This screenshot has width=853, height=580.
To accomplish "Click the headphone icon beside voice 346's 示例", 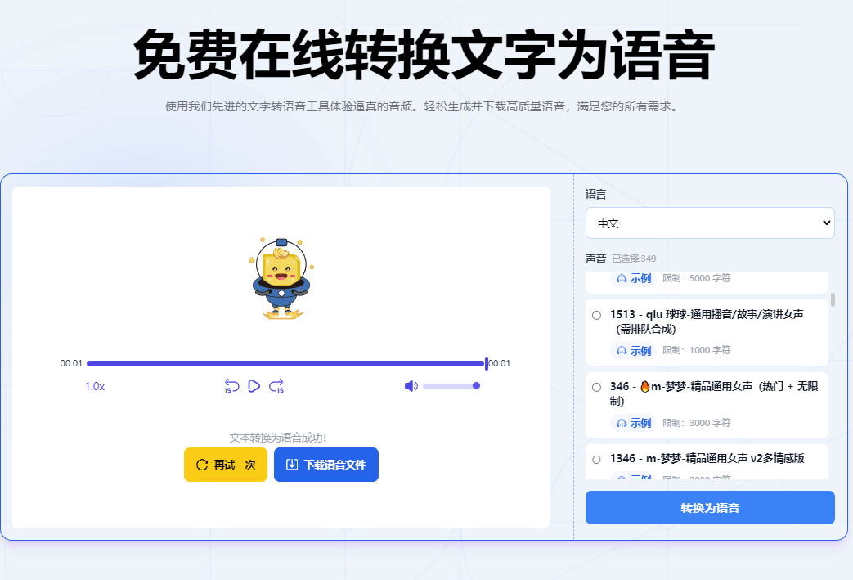I will coord(621,423).
